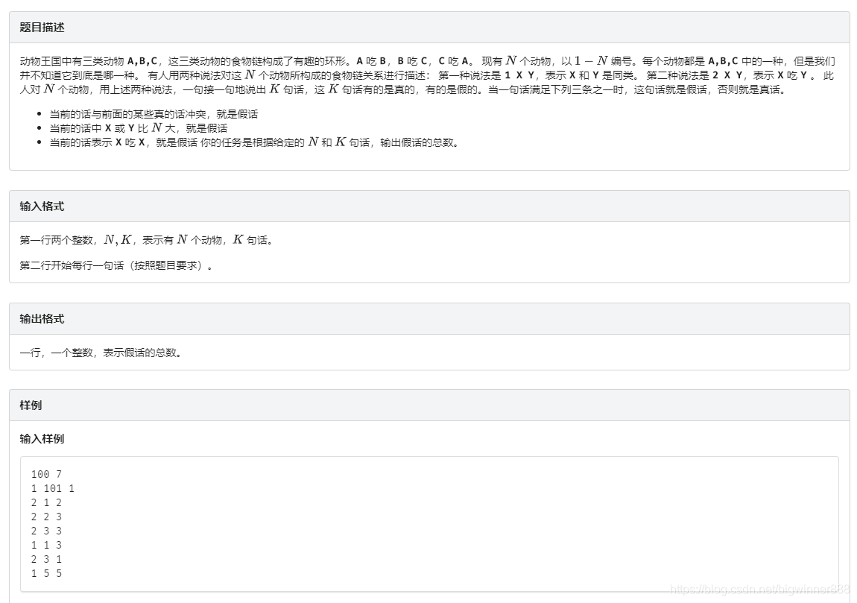Click sample input line '2 3 1'

(46, 559)
